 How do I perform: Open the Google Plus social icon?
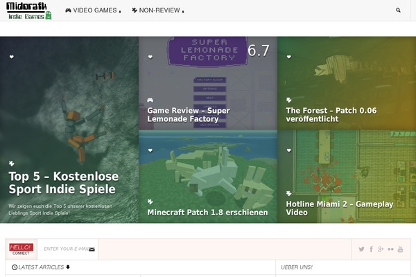pos(381,249)
